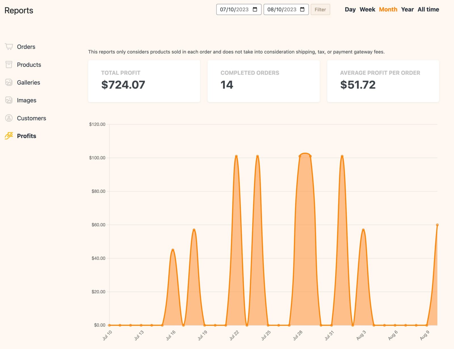
Task: Open start date calendar picker icon
Action: tap(255, 9)
